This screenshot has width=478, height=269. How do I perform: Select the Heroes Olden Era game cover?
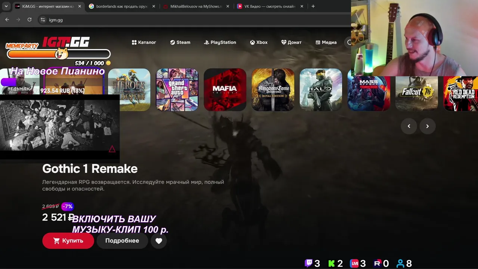point(129,90)
